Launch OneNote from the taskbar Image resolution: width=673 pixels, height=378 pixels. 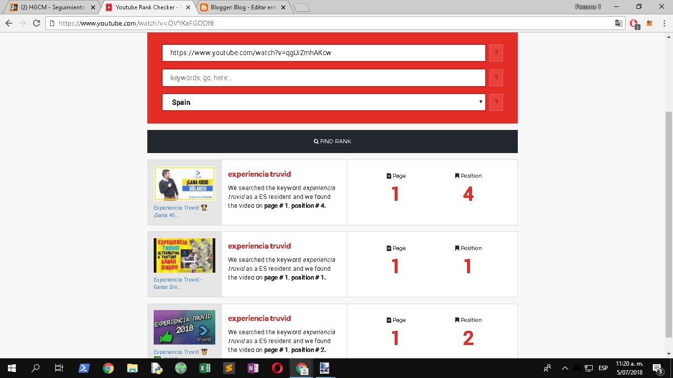(x=253, y=368)
